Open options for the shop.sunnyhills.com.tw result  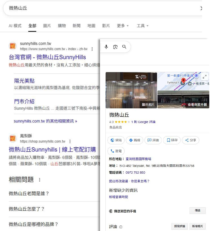tap(70, 142)
